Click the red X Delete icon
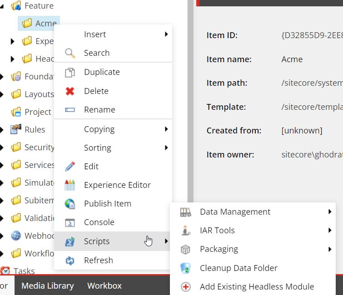Screen dimensions: 343x295 click(70, 91)
